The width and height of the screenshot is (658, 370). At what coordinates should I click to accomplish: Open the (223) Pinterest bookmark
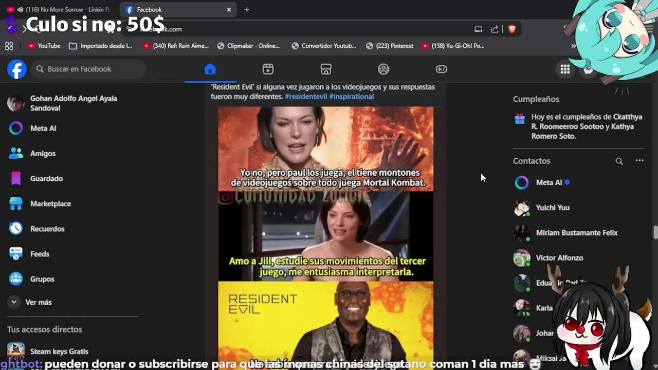coord(390,46)
